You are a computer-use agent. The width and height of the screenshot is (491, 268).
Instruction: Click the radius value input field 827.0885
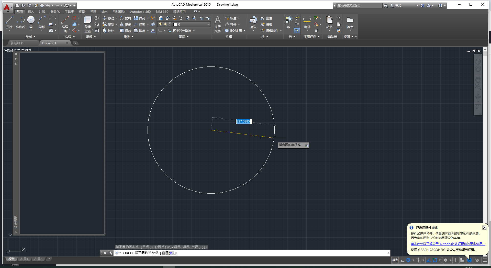244,121
